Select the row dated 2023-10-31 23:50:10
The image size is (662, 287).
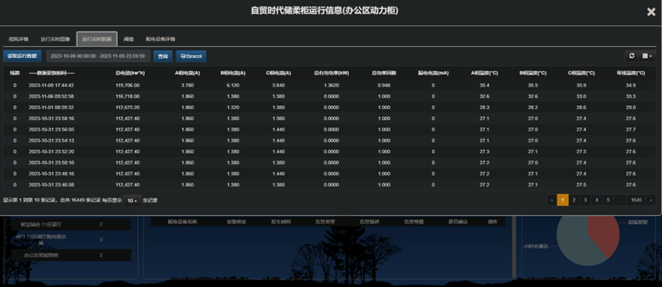click(x=330, y=163)
